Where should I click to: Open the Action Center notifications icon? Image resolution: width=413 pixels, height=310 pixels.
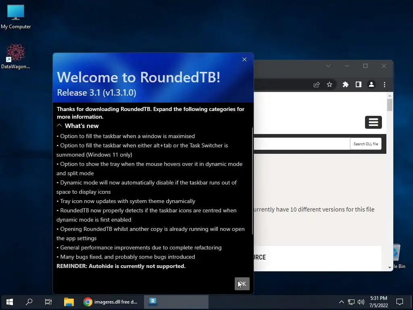[400, 302]
